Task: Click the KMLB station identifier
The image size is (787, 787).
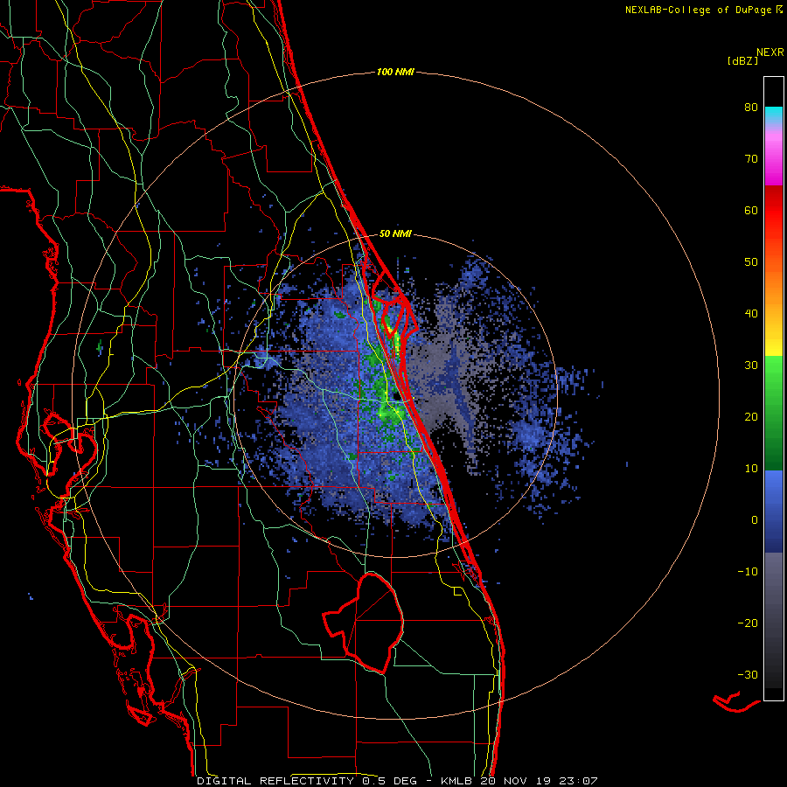Action: (456, 781)
